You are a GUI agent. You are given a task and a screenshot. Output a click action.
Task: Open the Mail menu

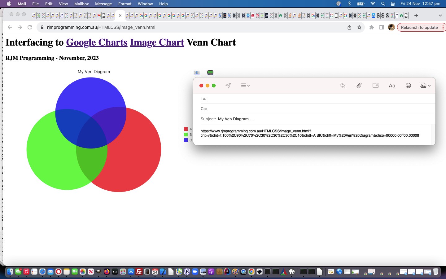[22, 4]
